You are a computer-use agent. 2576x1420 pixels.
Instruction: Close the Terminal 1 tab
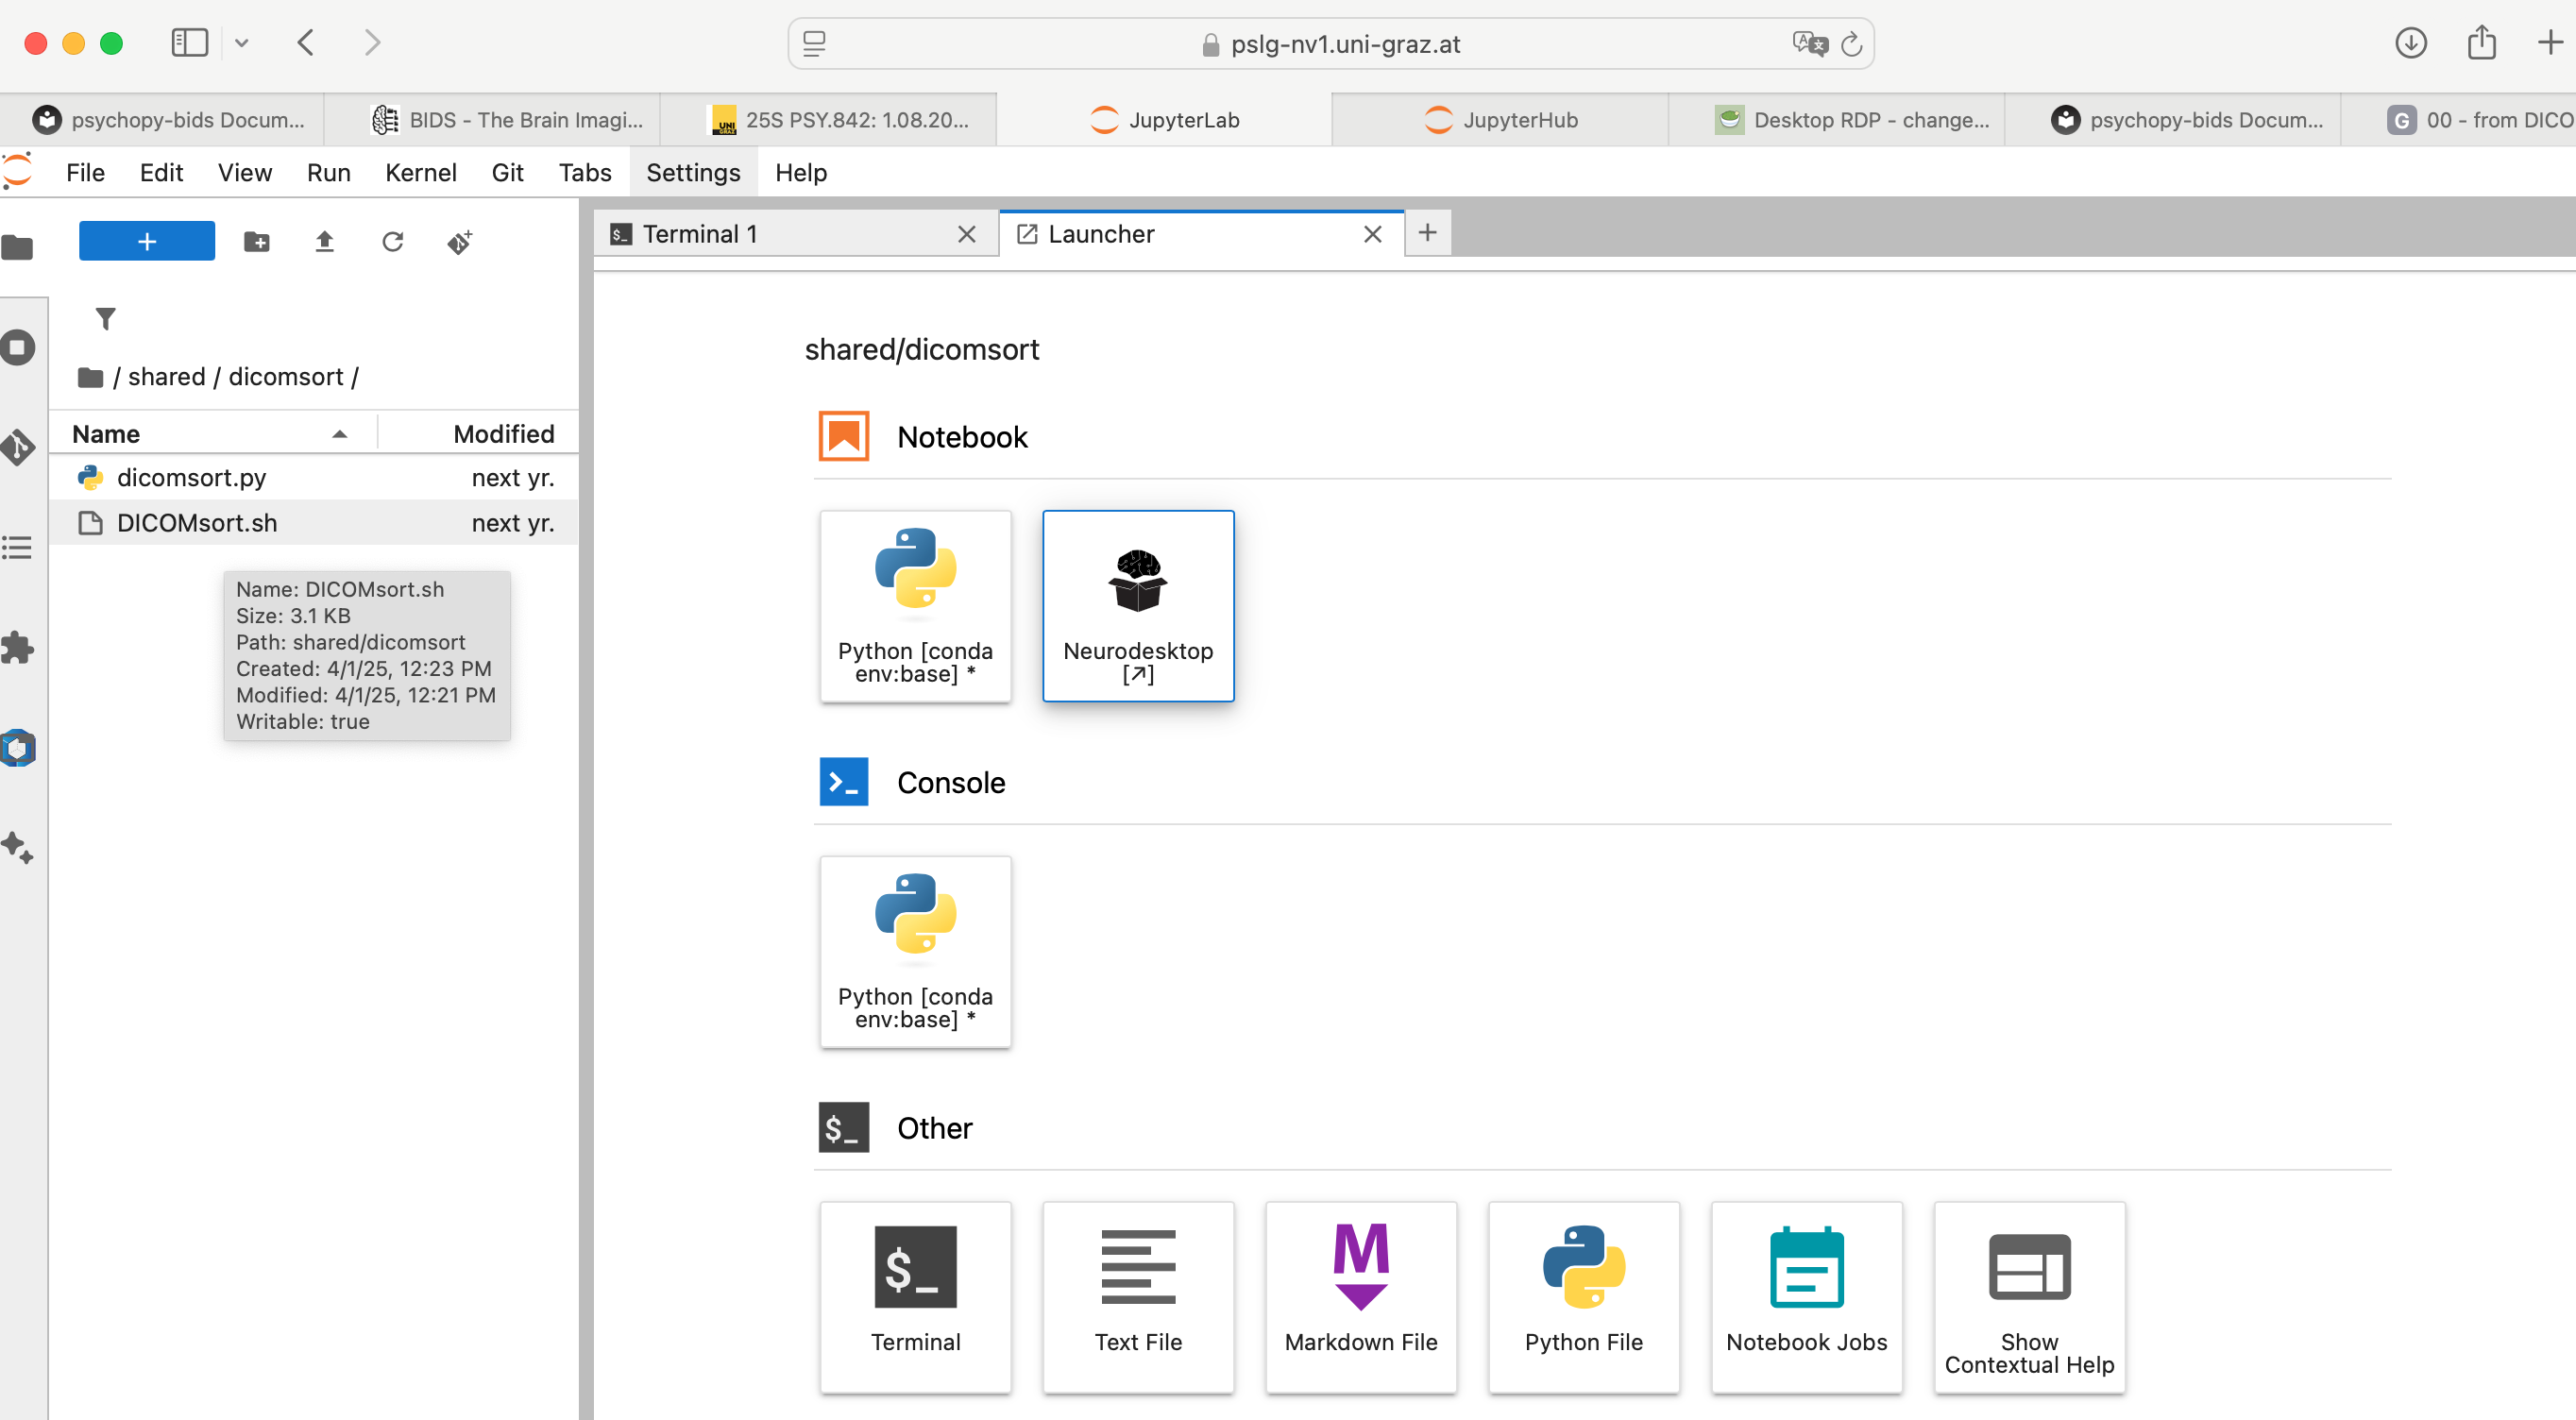966,234
